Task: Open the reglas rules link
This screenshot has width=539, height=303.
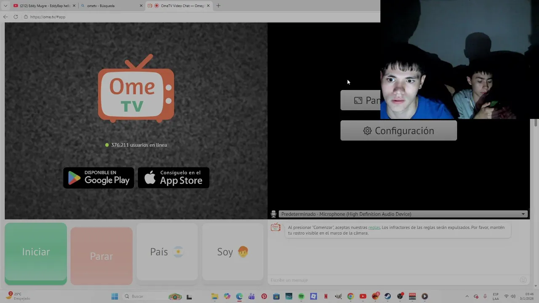Action: (x=374, y=227)
